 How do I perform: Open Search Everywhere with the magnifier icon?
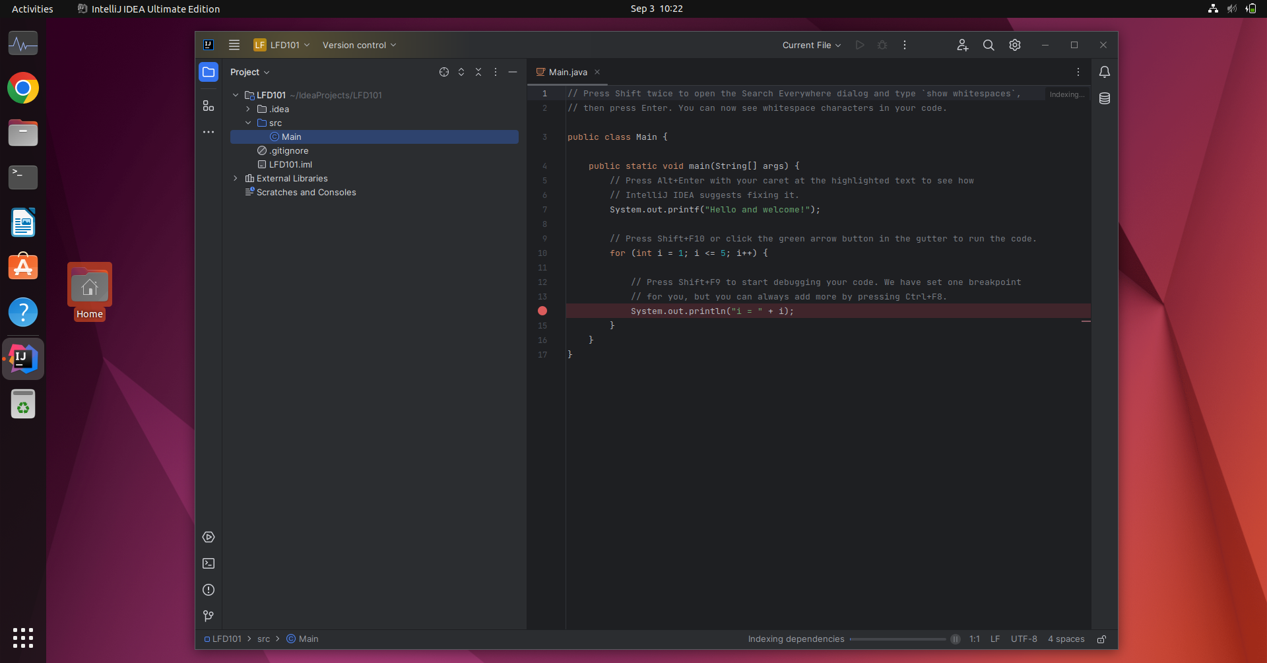[x=988, y=45]
